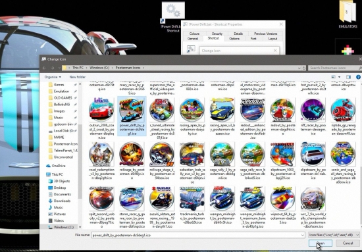Click the Open button
362x252 pixels.
pos(321,243)
